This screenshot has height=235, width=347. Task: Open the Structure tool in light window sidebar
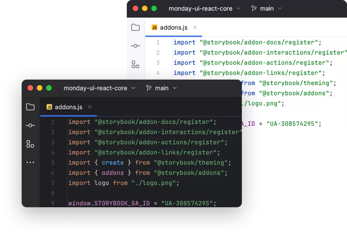tap(135, 64)
